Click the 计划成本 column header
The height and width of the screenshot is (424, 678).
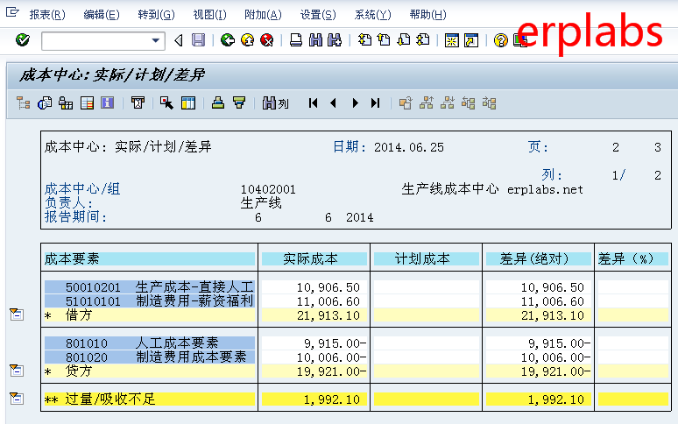coord(427,258)
